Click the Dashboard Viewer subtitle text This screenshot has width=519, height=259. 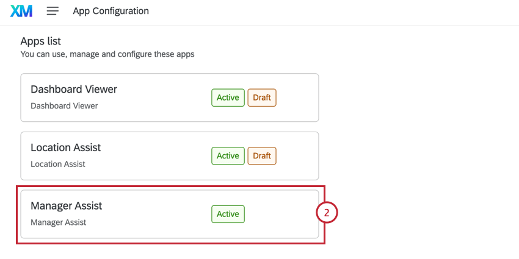click(64, 106)
